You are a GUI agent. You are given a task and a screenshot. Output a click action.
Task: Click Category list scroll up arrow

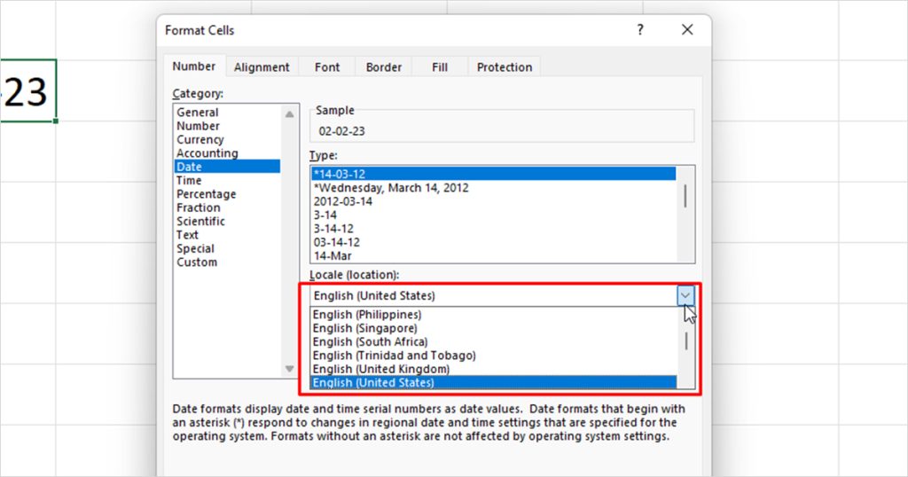(x=290, y=114)
